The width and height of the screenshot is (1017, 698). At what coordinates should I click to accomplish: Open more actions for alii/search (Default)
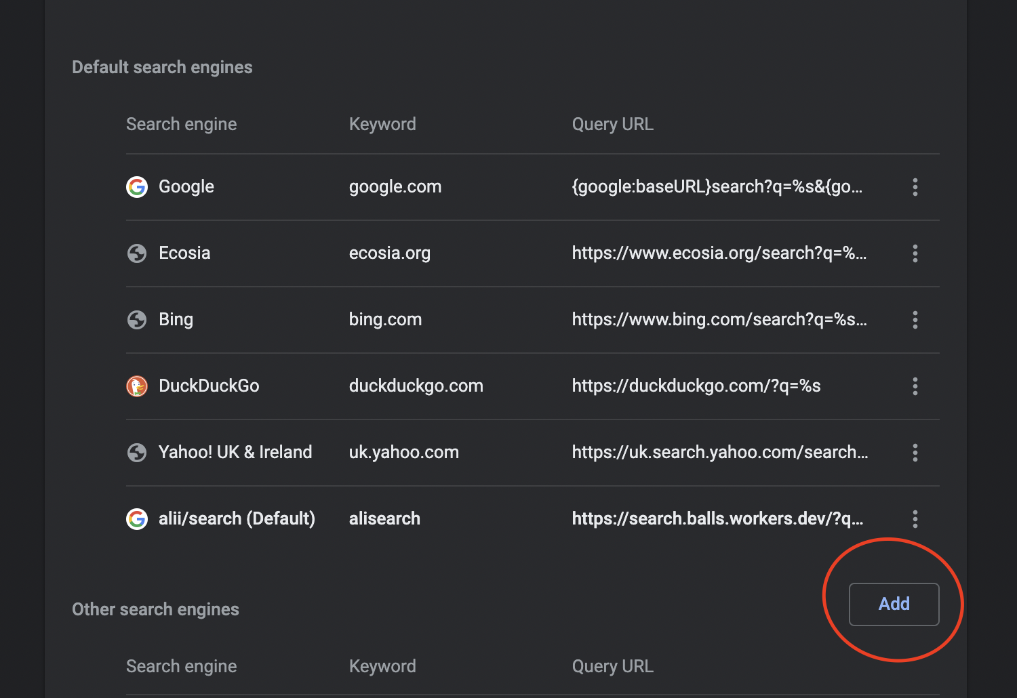click(x=915, y=519)
